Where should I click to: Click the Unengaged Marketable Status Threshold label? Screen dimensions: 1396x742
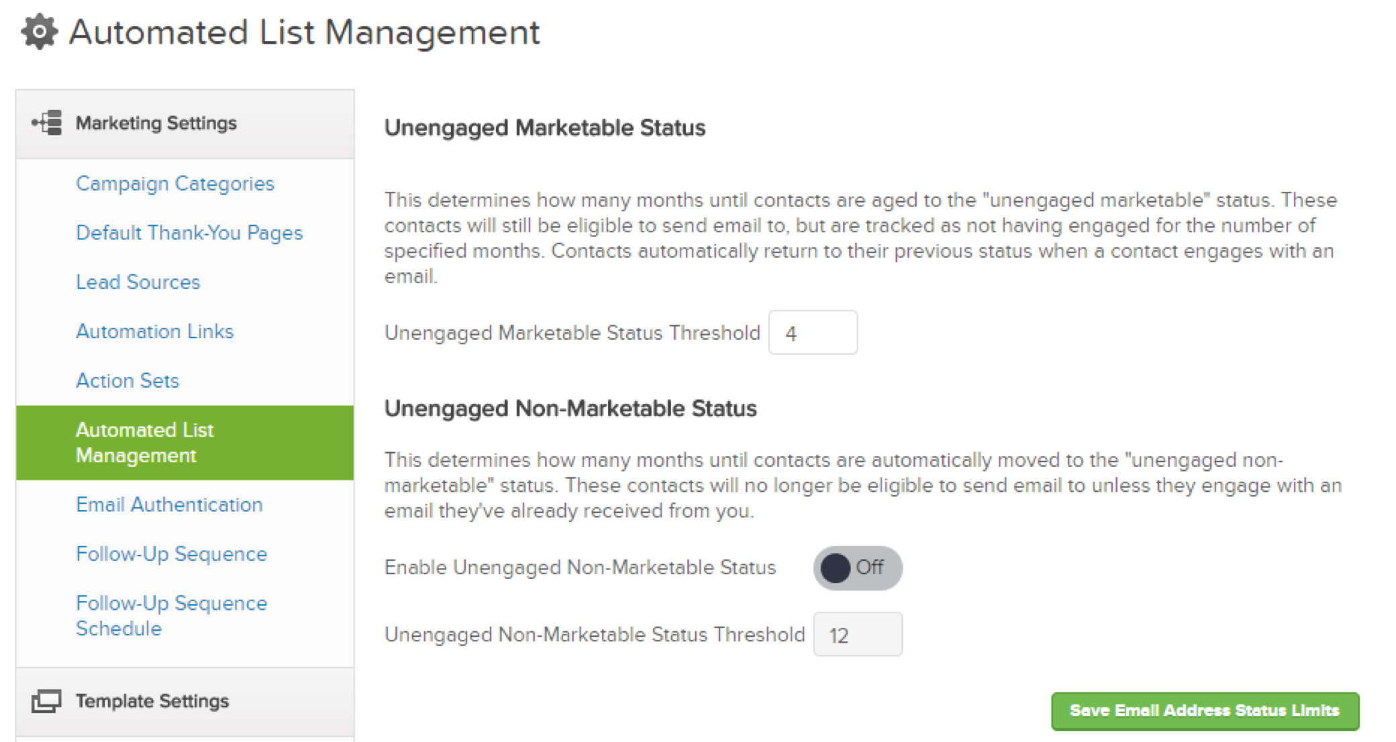[572, 333]
